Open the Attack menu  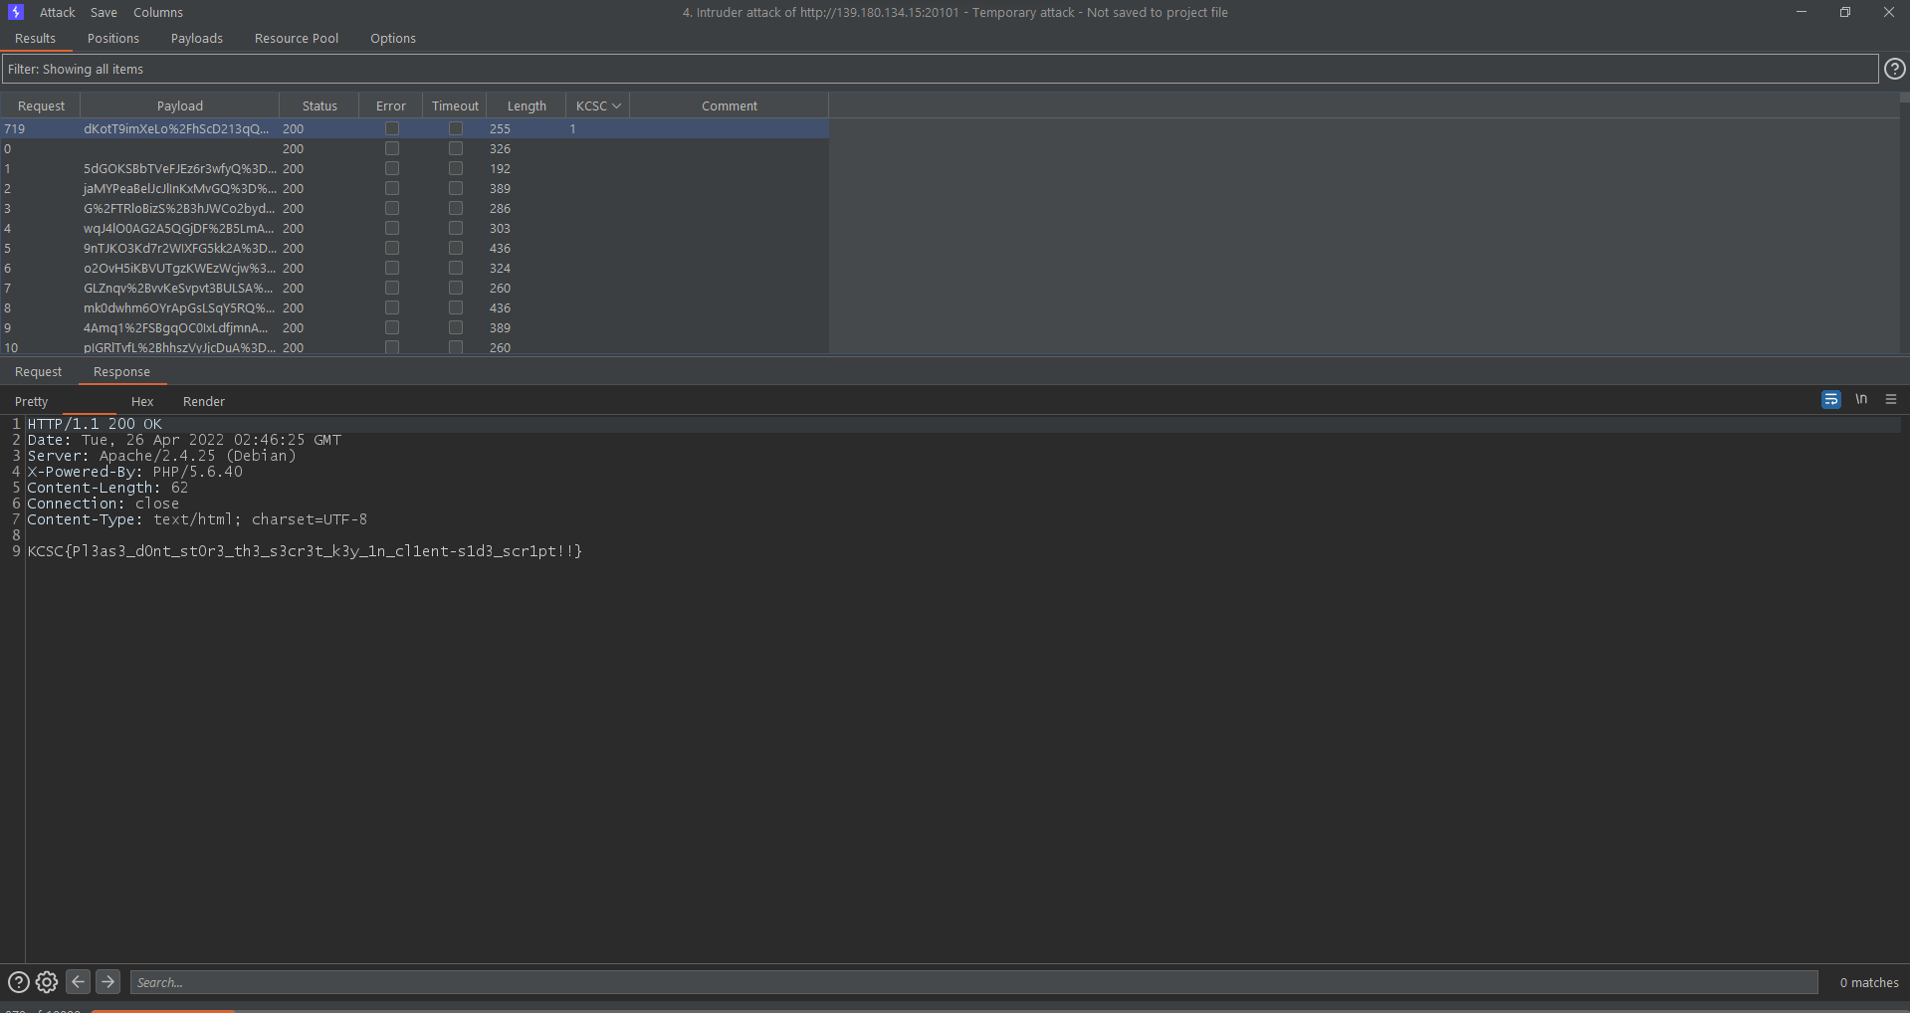[x=57, y=12]
